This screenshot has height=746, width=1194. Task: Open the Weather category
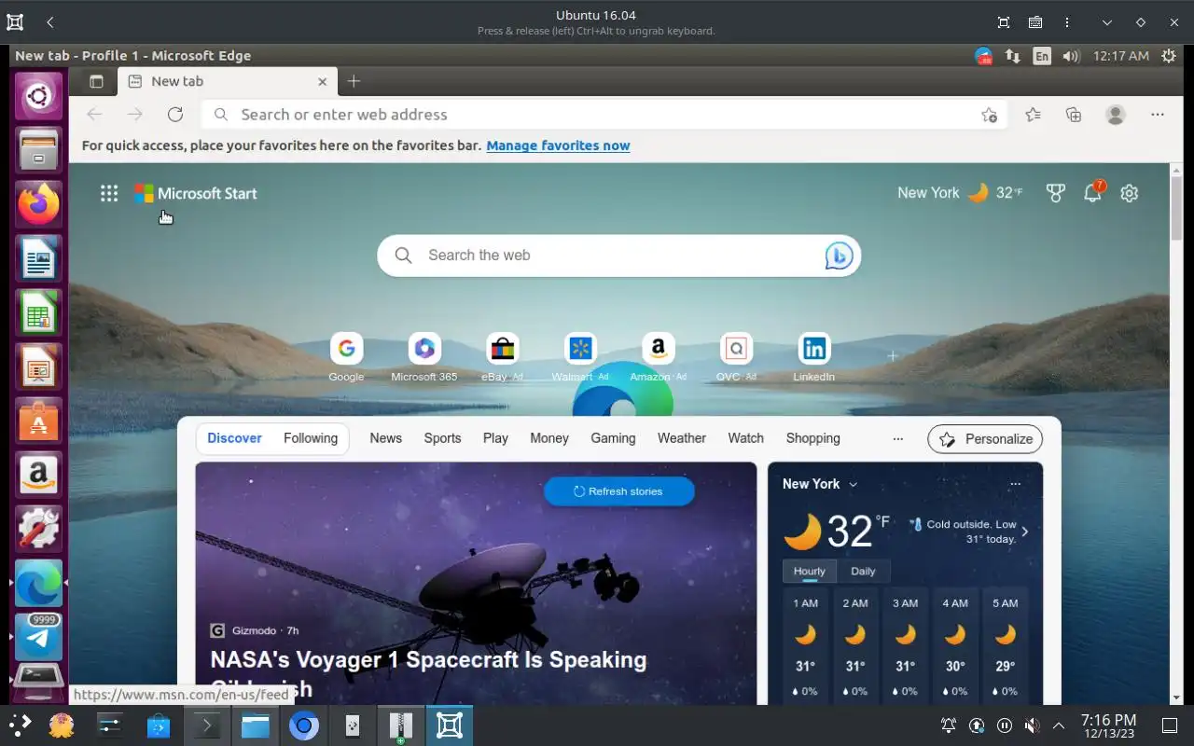point(682,438)
